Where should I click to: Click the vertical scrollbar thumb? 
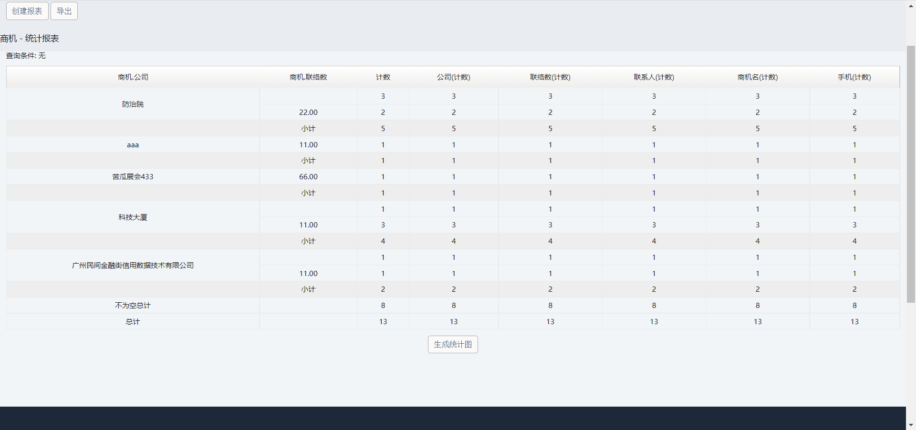click(x=911, y=174)
